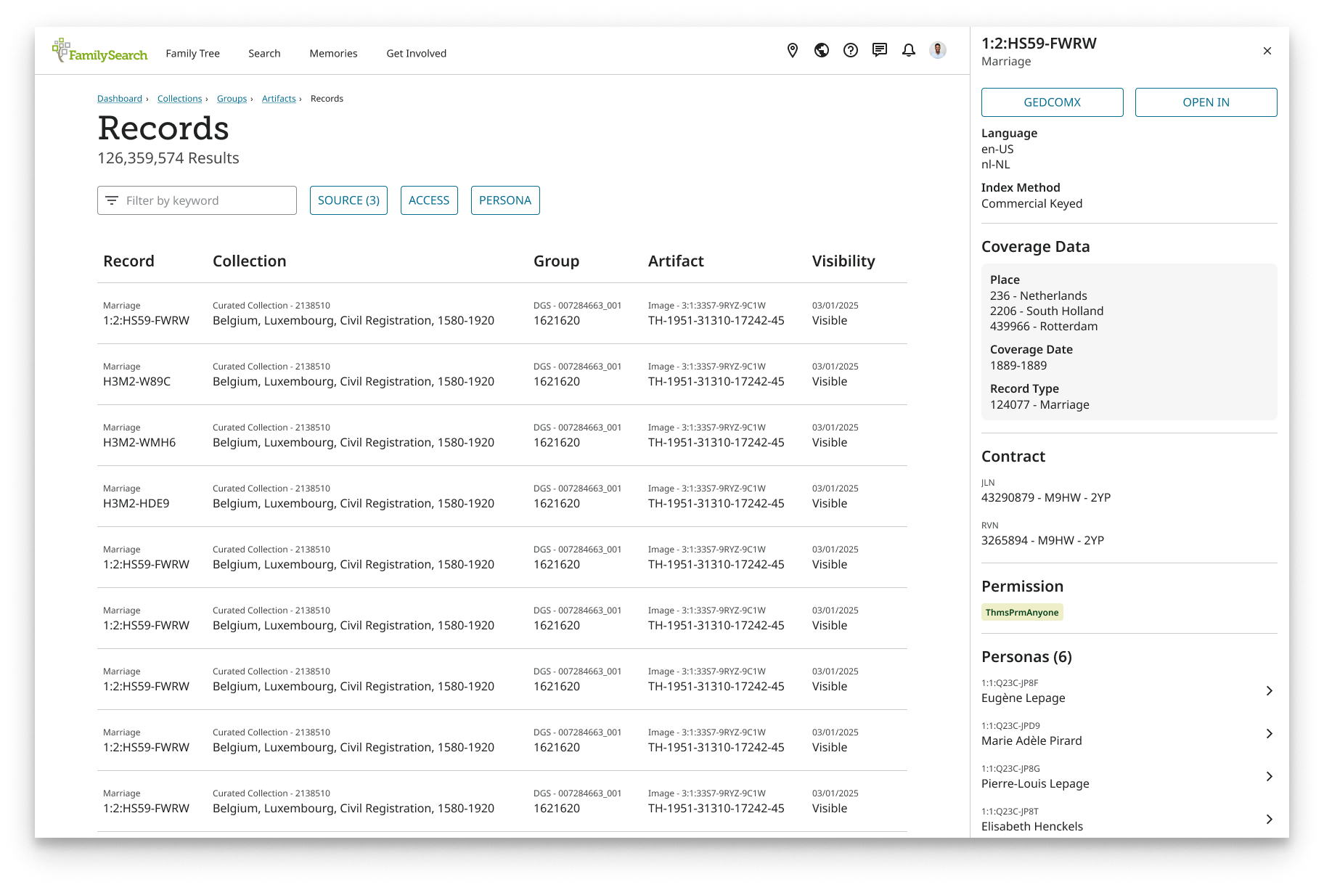Open the help question mark icon
This screenshot has width=1324, height=890.
tap(851, 50)
